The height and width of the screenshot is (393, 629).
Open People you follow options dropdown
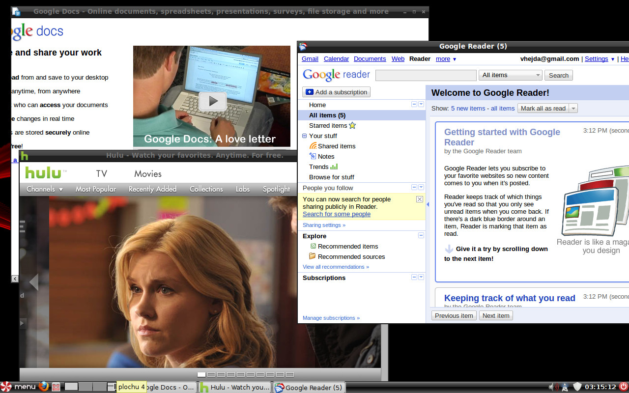(x=421, y=187)
